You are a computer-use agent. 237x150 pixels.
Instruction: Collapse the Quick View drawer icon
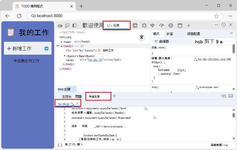tap(231, 96)
